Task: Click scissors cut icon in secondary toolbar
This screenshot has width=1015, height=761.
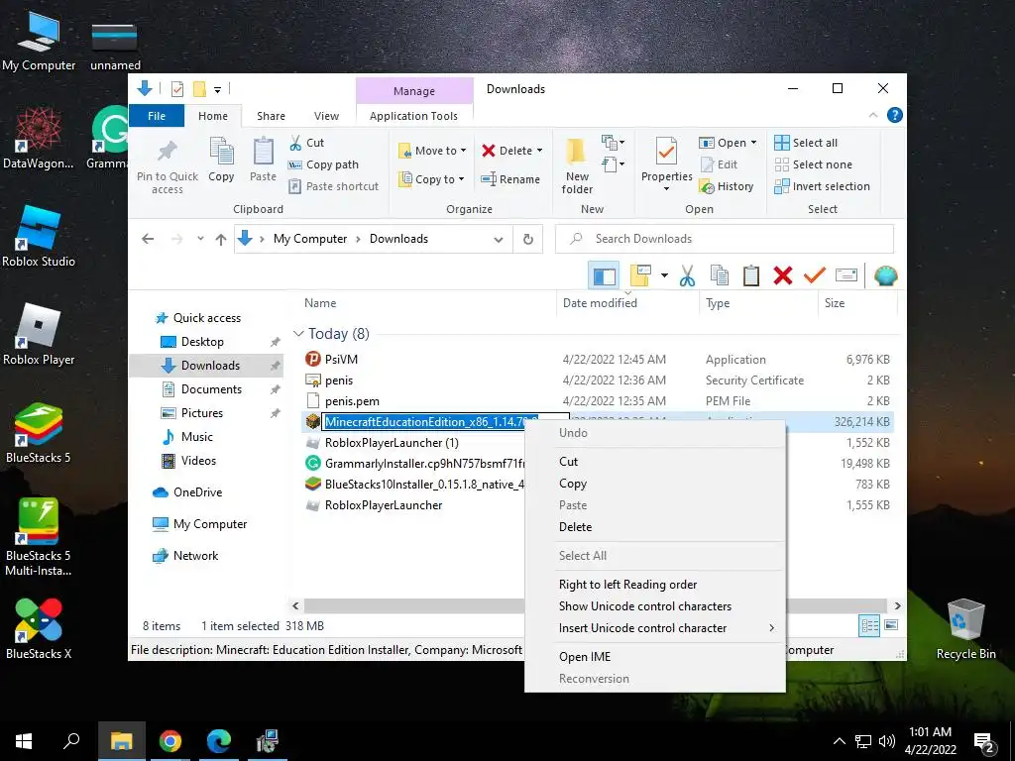Action: pyautogui.click(x=687, y=276)
